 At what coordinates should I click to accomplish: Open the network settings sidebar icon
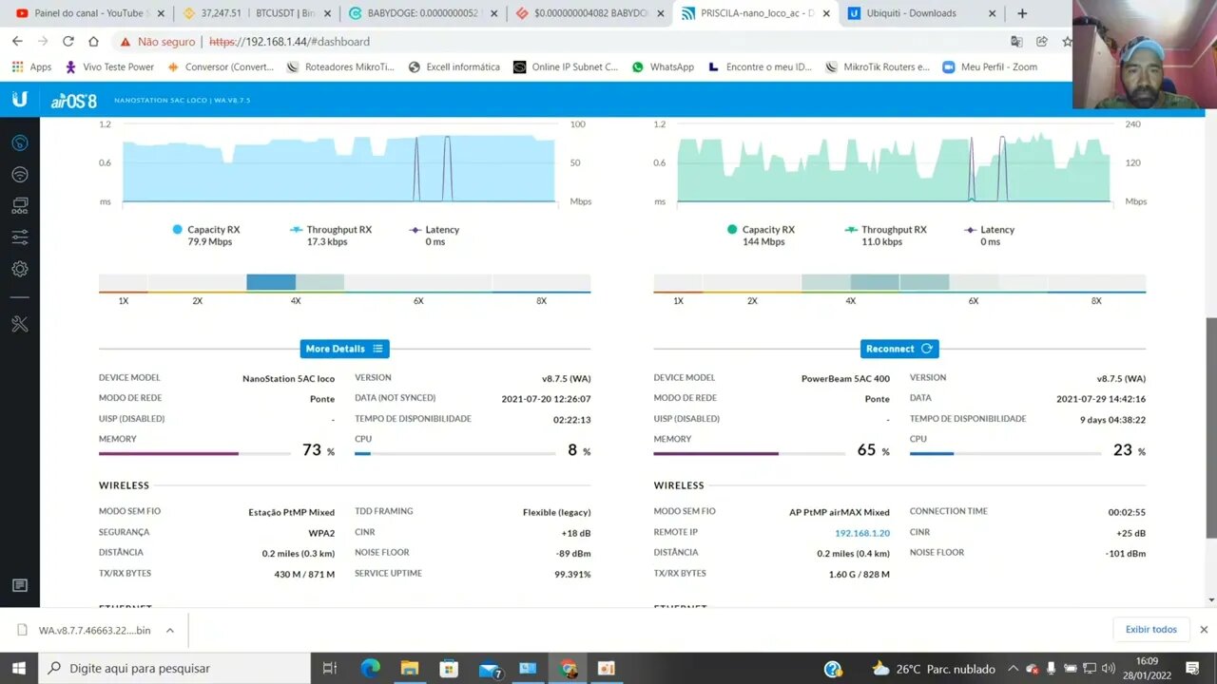point(20,206)
